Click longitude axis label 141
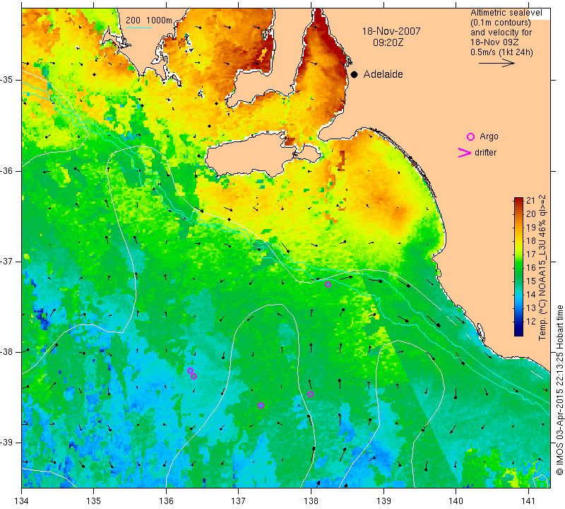The image size is (565, 509). click(x=528, y=501)
